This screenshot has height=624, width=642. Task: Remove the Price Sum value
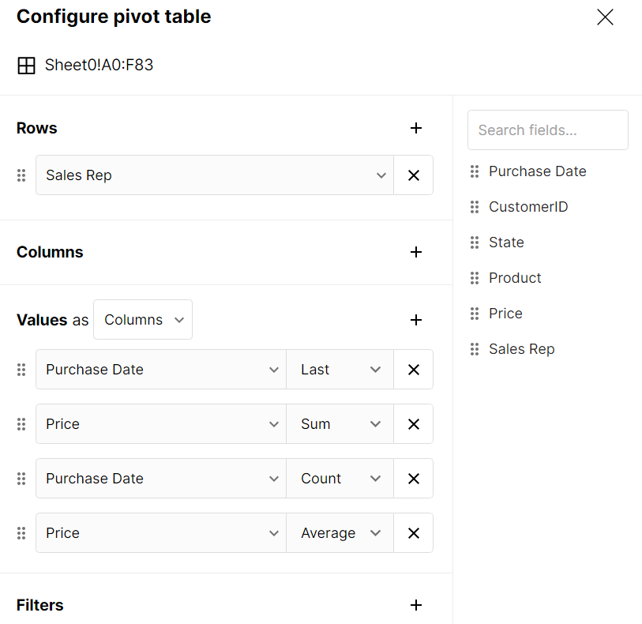pyautogui.click(x=413, y=423)
